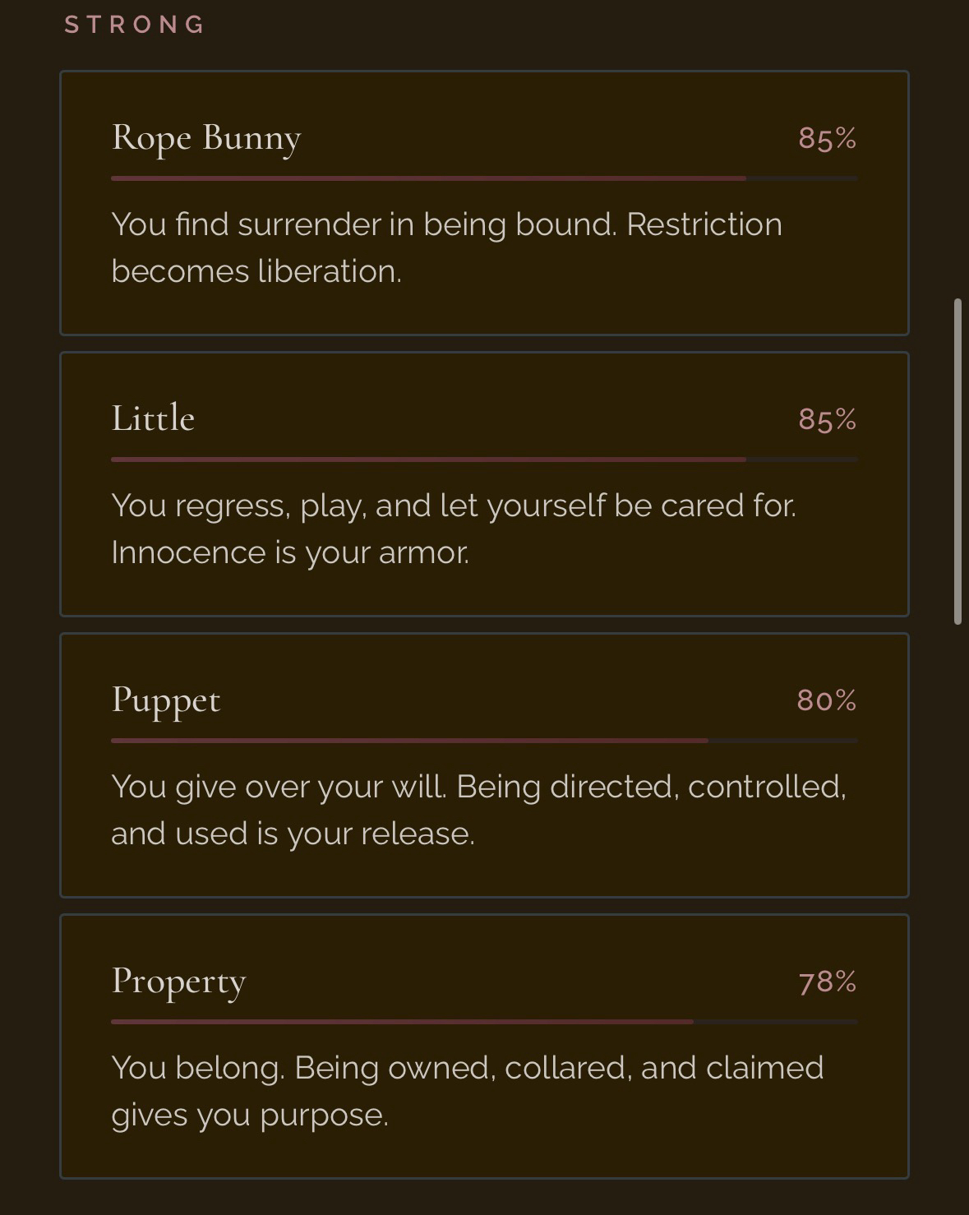Select the 'You give over your will' description
Viewport: 969px width, 1215px height.
(x=478, y=810)
